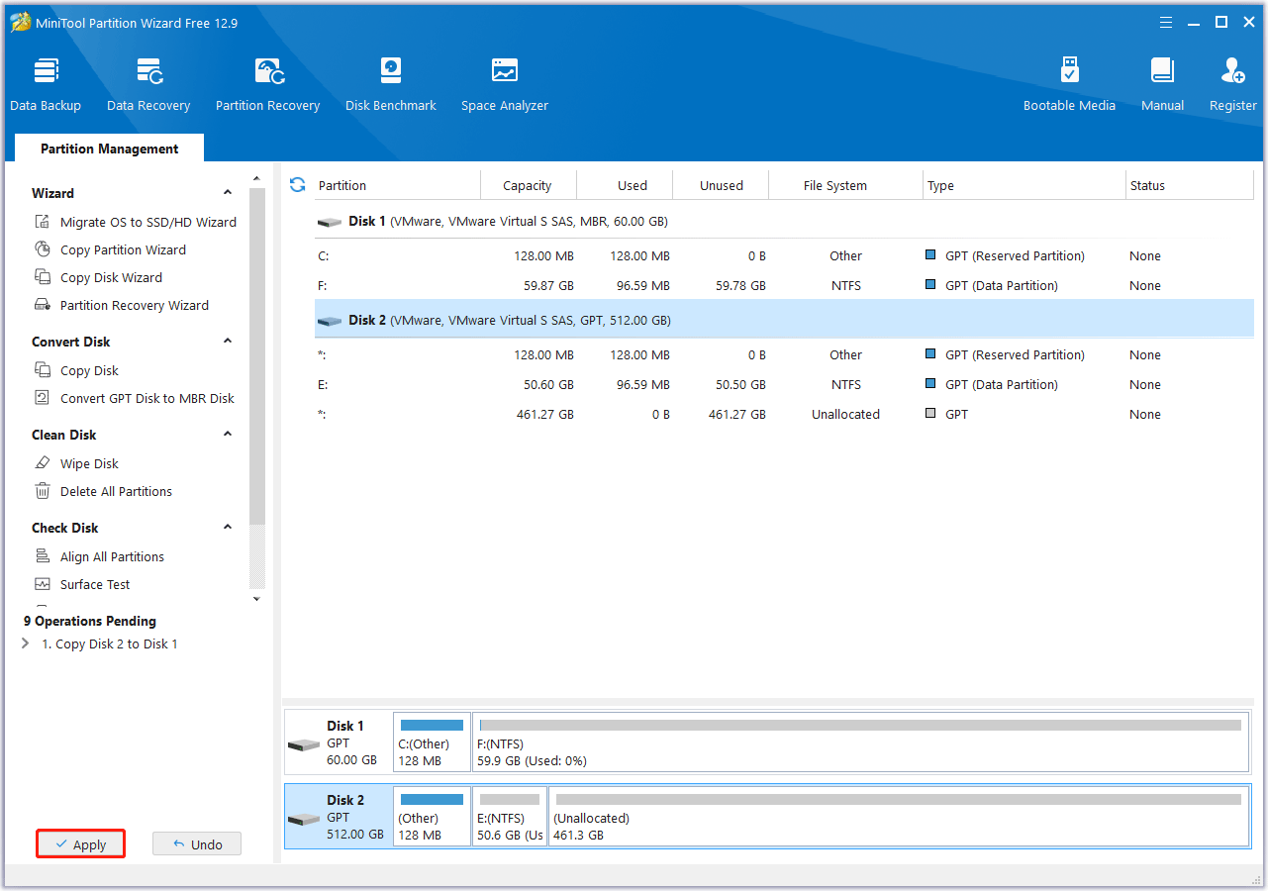Collapse the Clean Disk section
1268x891 pixels.
(227, 434)
